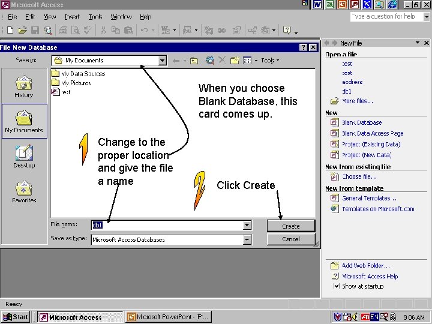Expand the Save in My Documents dropdown

pos(163,61)
